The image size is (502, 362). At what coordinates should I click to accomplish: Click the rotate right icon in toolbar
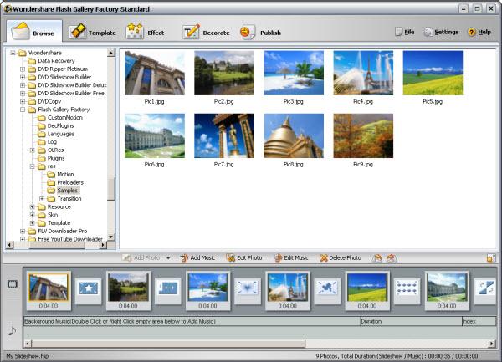(x=392, y=257)
